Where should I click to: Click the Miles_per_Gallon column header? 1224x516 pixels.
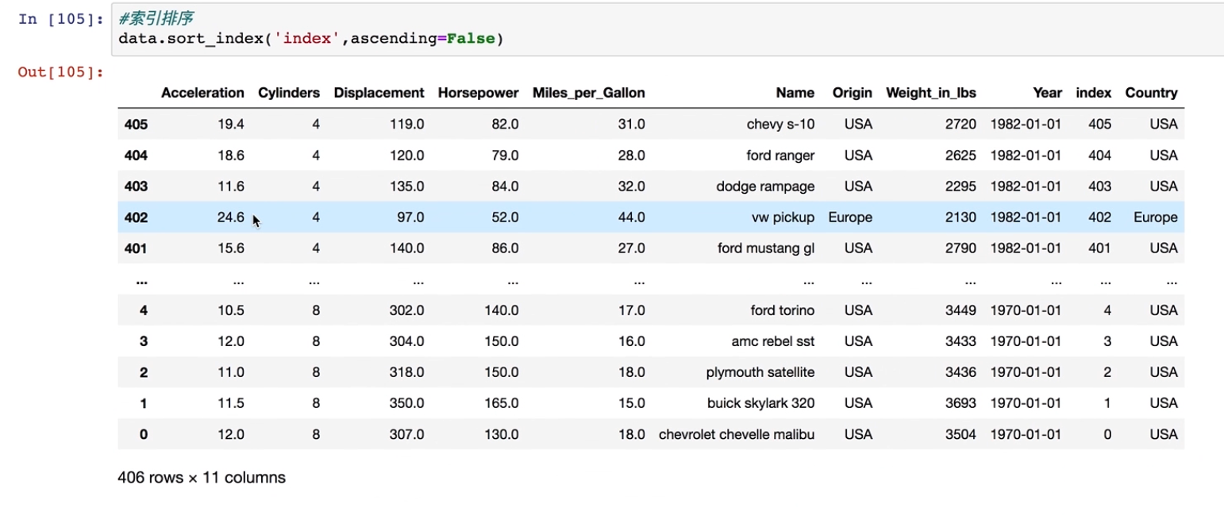click(x=588, y=93)
